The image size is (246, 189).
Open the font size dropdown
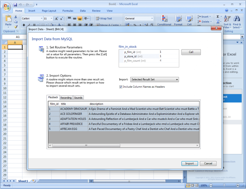click(51, 18)
